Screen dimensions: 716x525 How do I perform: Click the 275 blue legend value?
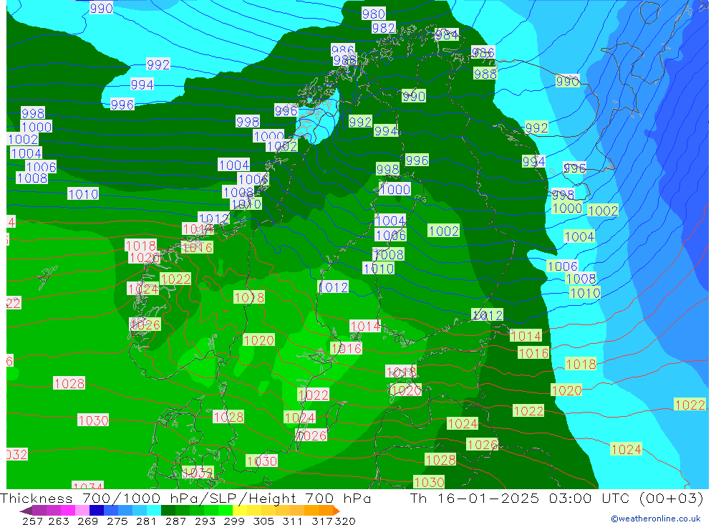(117, 521)
